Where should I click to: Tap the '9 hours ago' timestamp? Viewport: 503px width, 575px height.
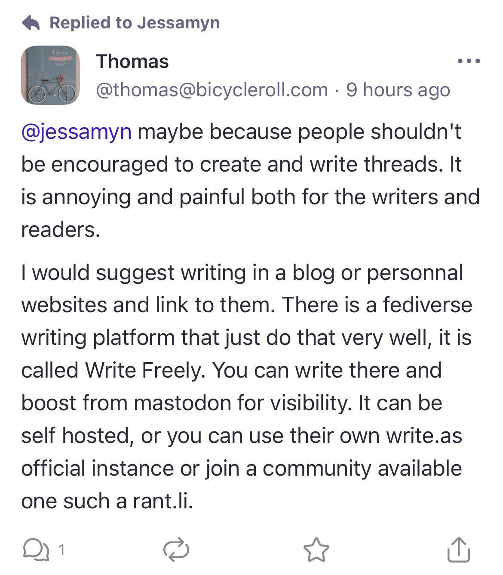398,90
